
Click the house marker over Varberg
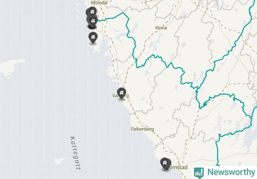coord(121,93)
